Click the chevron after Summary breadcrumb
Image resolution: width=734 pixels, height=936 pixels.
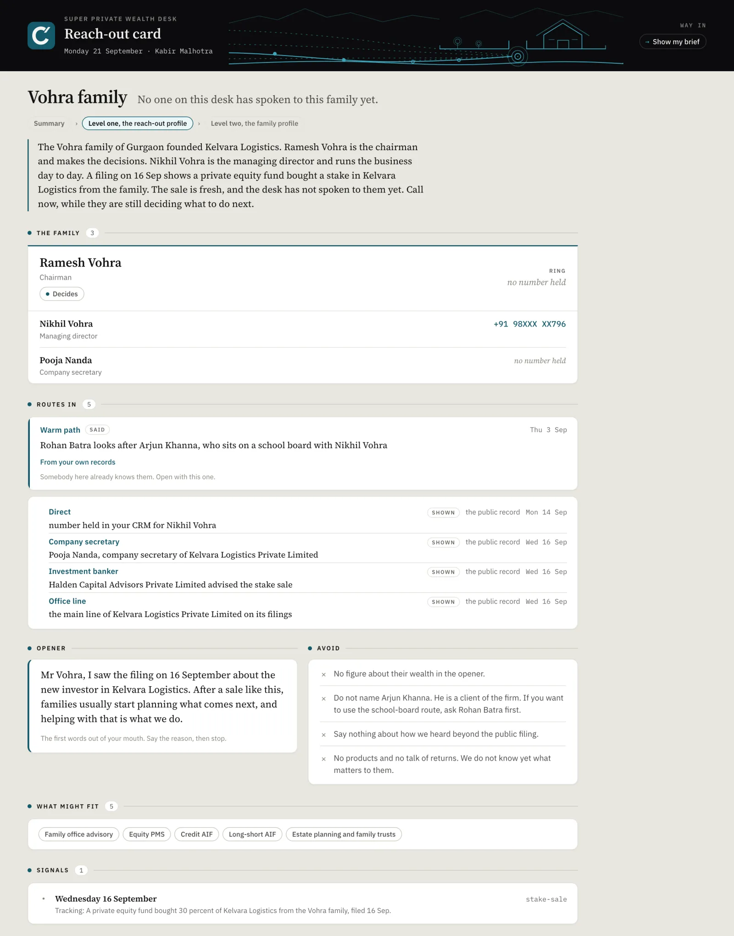(77, 124)
